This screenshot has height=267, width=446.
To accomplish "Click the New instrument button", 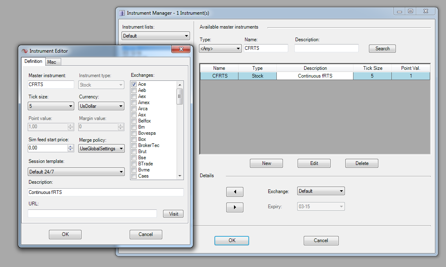I will 266,163.
